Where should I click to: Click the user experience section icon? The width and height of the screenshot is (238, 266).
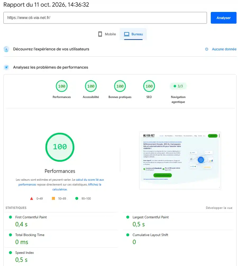tap(6, 49)
